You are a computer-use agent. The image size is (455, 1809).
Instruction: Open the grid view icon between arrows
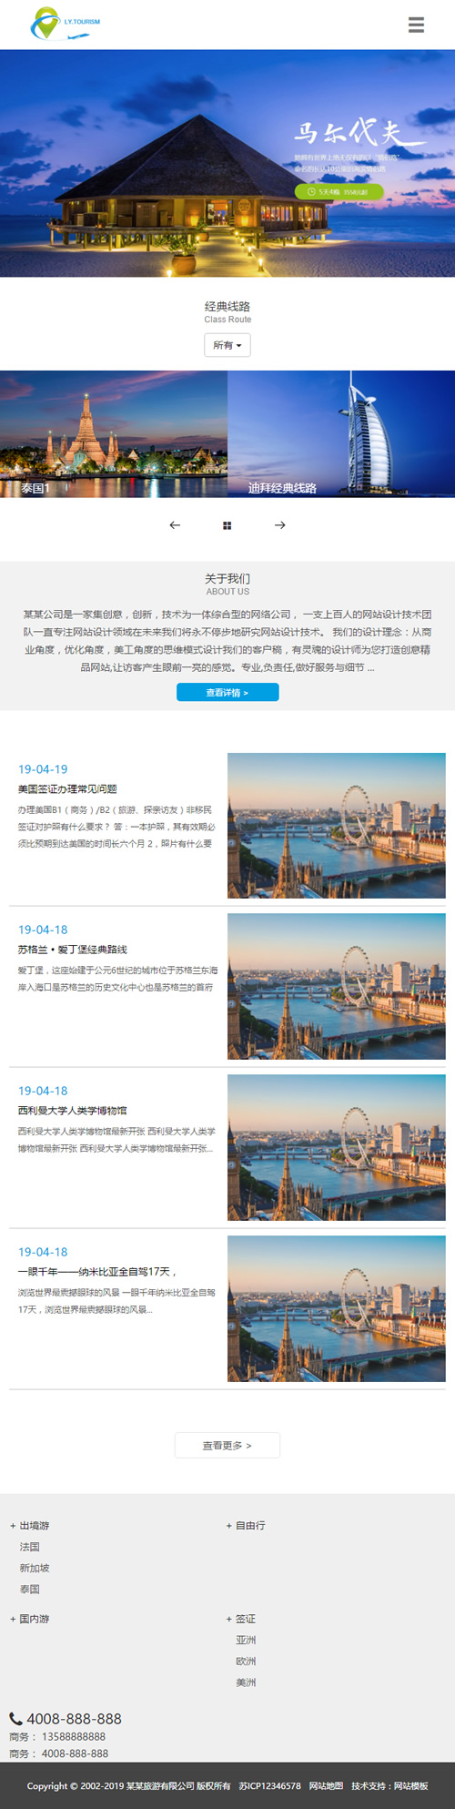pos(227,525)
